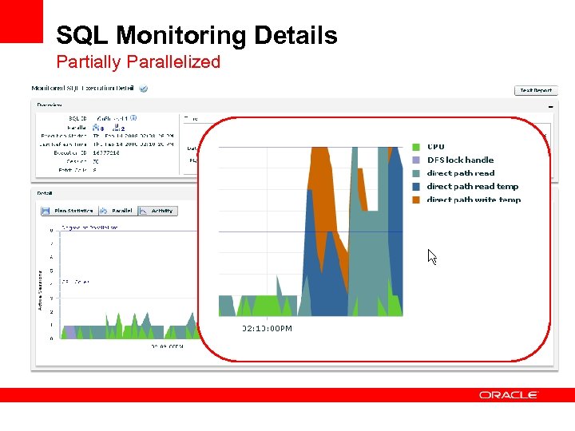Click the 'direct path read temp' legend label
Screen dimensions: 575x431
pyautogui.click(x=473, y=186)
